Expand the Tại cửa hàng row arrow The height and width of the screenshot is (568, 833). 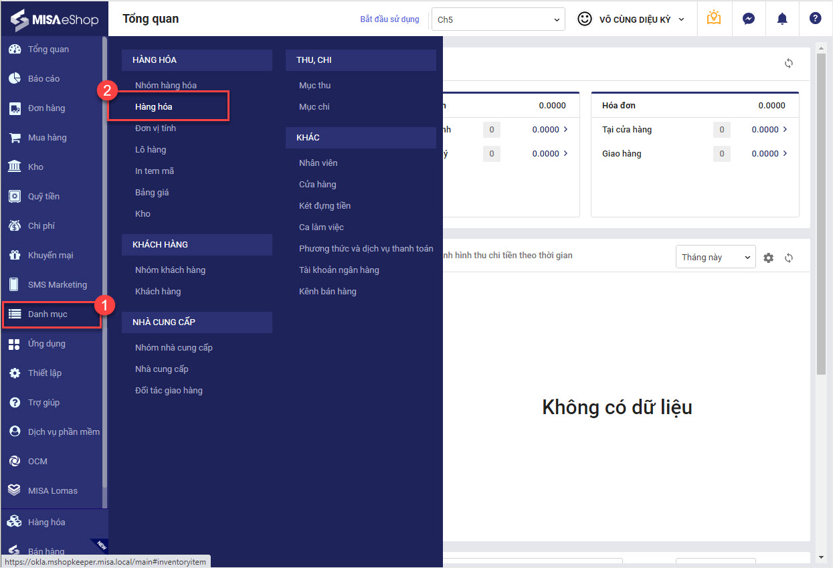coord(785,129)
